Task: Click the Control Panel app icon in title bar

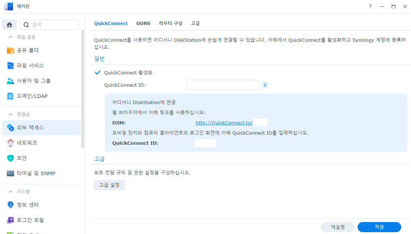Action: [9, 7]
